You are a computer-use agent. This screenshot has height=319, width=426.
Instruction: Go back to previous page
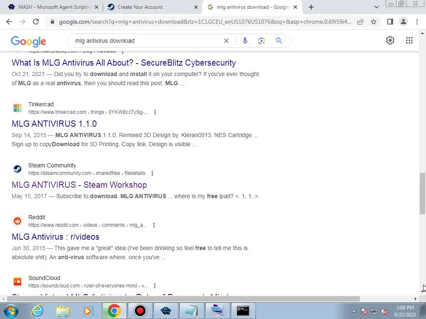9,22
